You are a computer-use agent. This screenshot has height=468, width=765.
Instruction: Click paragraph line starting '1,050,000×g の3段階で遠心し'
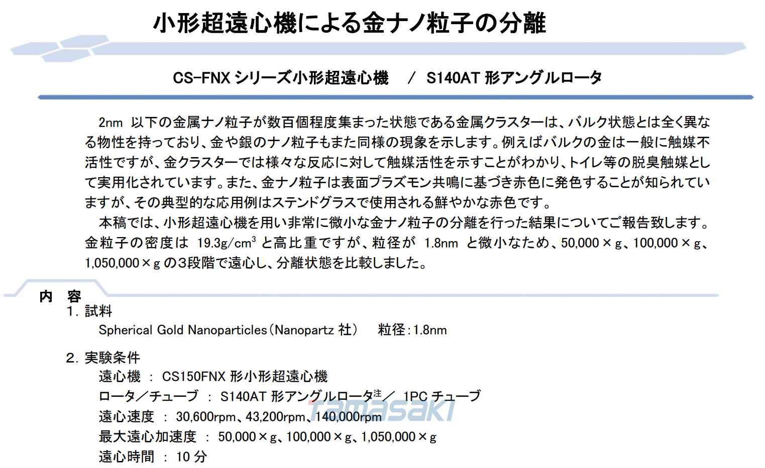[256, 263]
